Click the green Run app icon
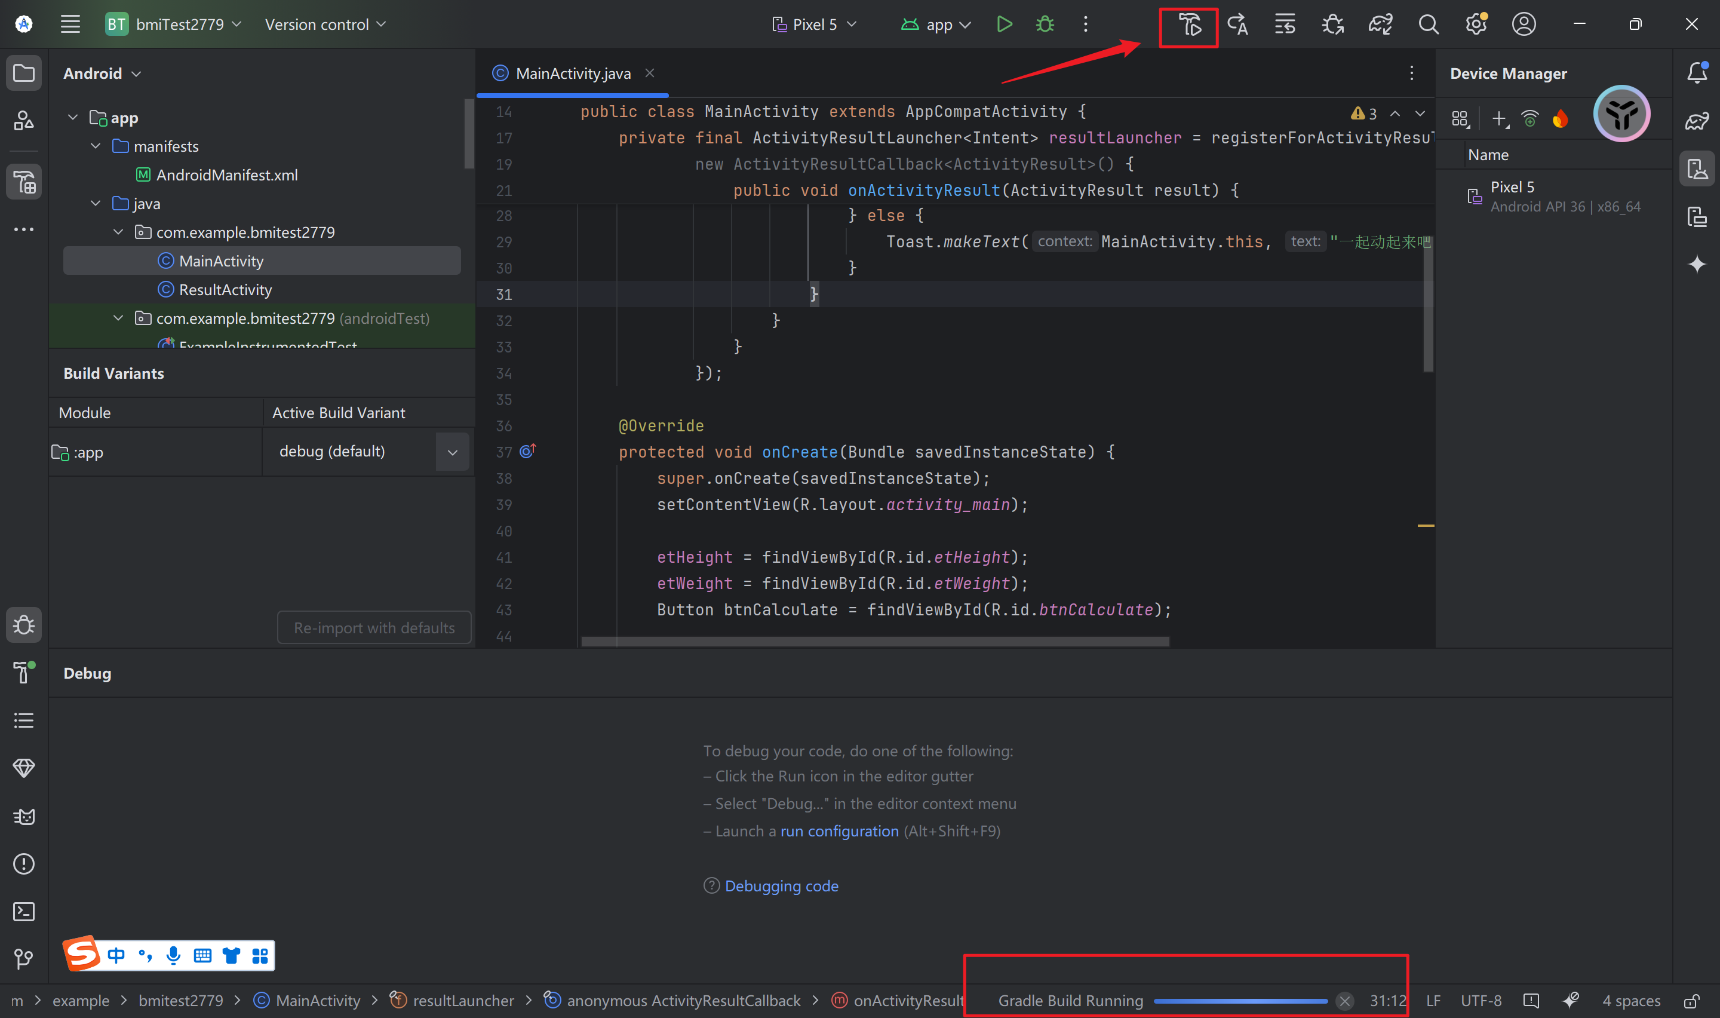The image size is (1720, 1018). 1003,24
